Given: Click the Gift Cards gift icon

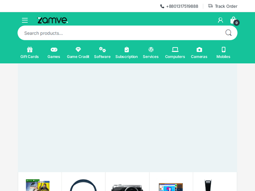Looking at the screenshot, I should 30,50.
